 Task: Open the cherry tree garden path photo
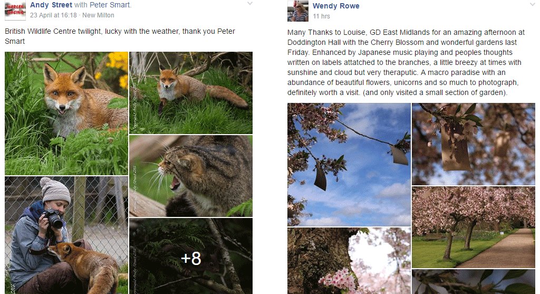[x=473, y=227]
